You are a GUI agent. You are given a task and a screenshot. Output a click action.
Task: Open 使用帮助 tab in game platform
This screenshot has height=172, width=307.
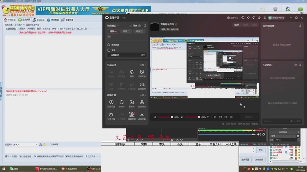pos(53,20)
